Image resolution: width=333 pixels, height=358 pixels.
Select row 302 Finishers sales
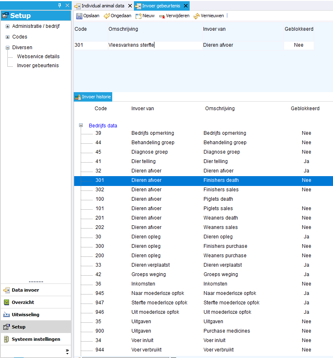[x=203, y=190]
